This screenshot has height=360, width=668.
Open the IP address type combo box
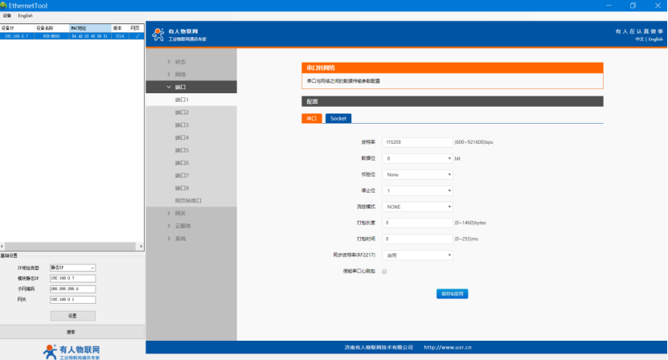(x=72, y=268)
